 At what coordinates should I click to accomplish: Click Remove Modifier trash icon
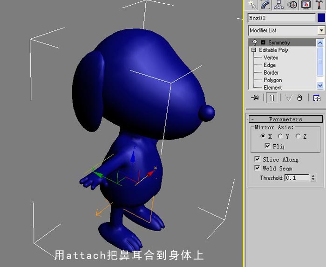[299, 98]
